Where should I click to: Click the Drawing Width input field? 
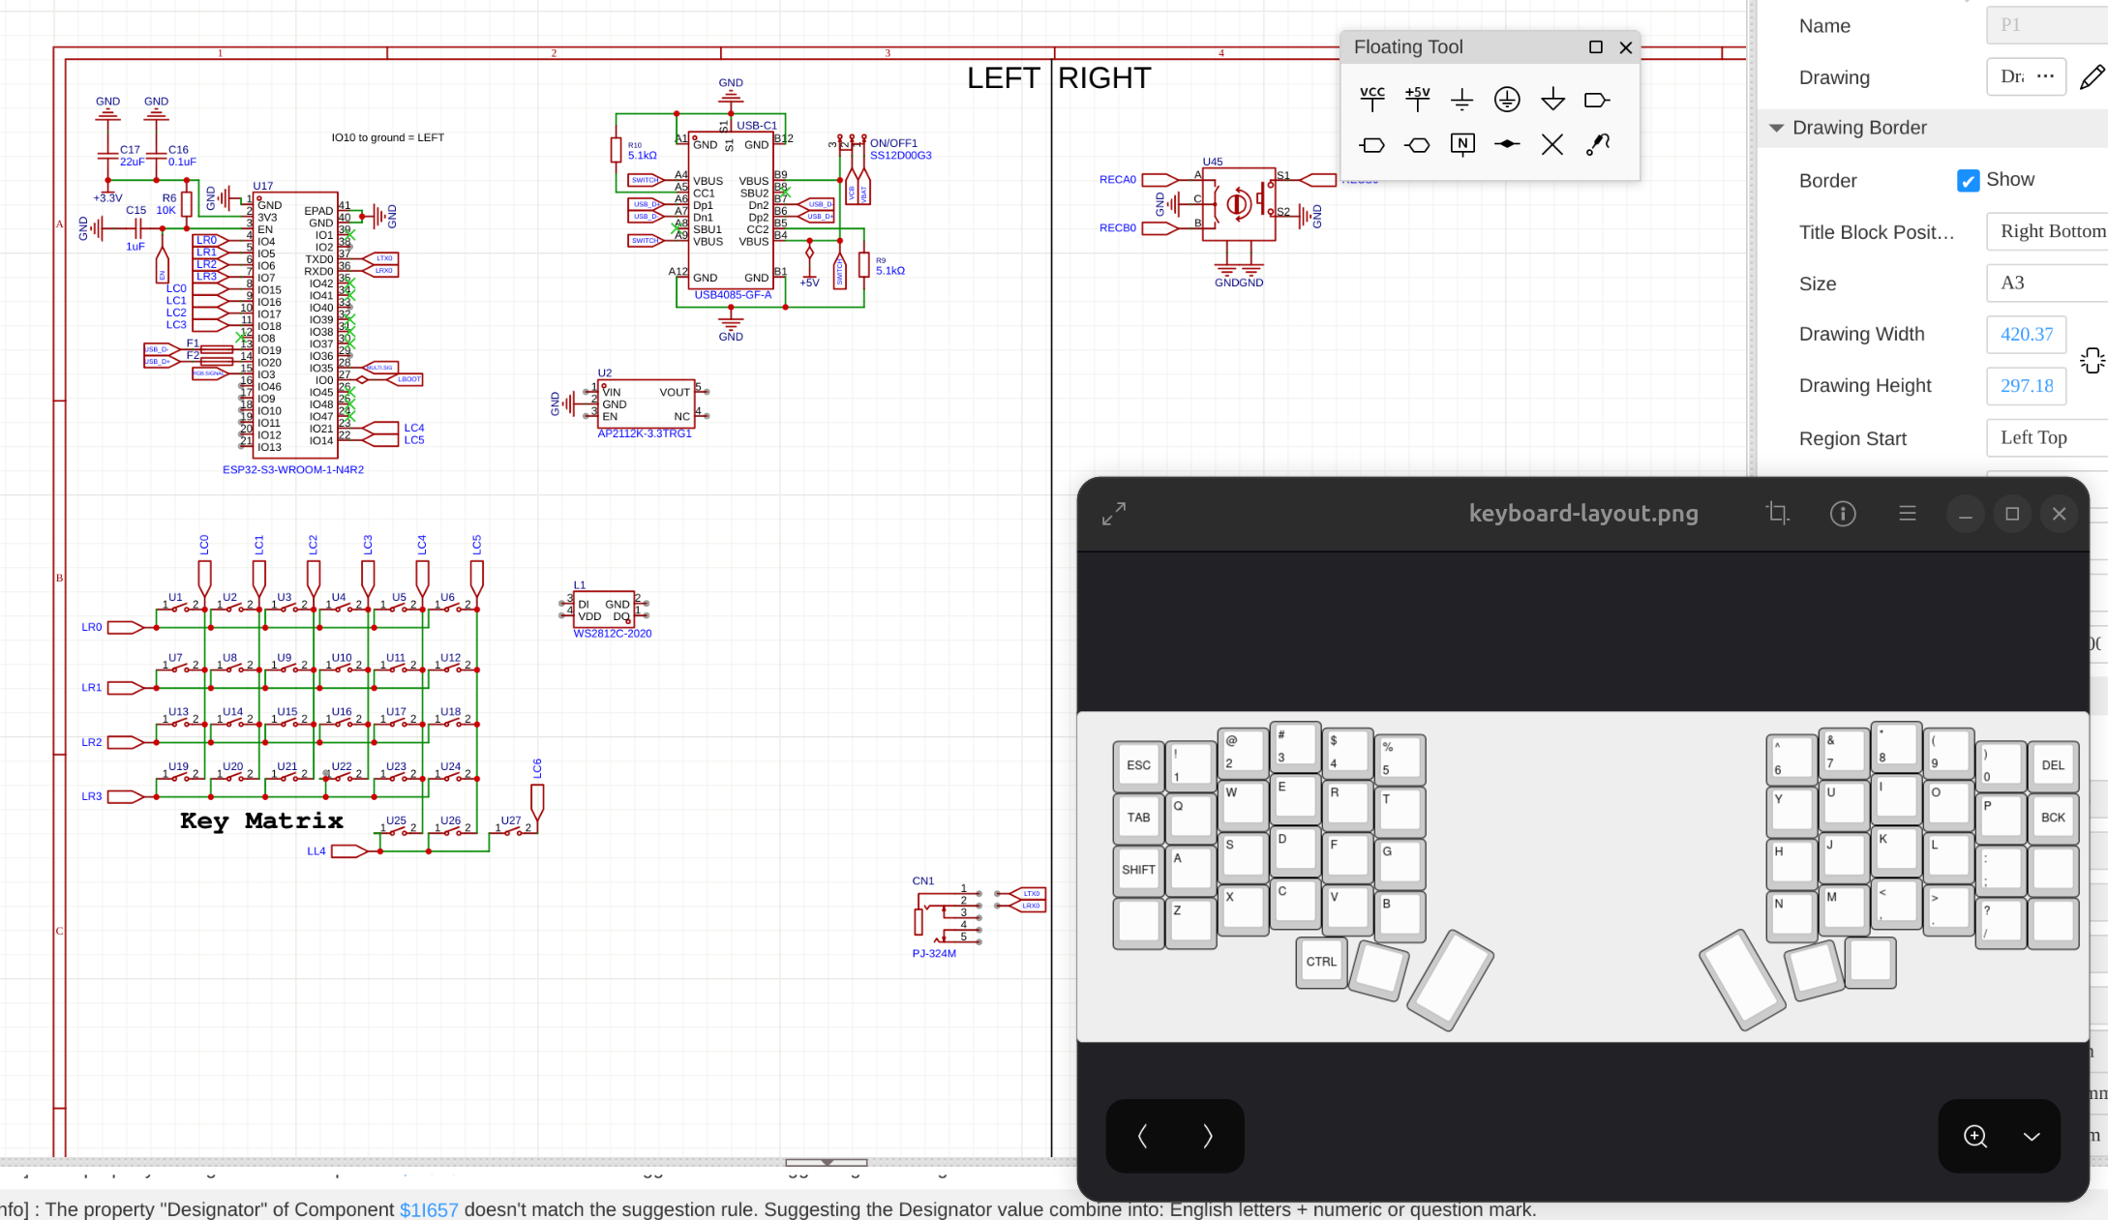[2026, 334]
